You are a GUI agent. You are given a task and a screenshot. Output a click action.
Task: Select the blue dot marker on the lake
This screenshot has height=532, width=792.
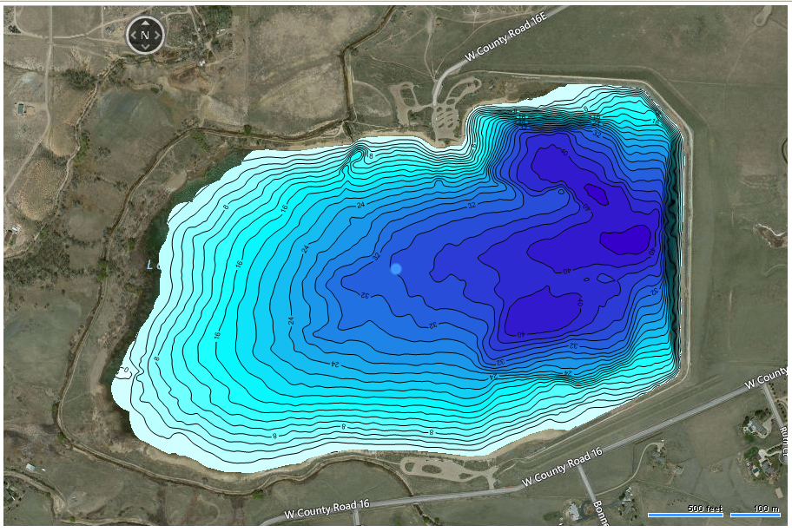pos(396,269)
